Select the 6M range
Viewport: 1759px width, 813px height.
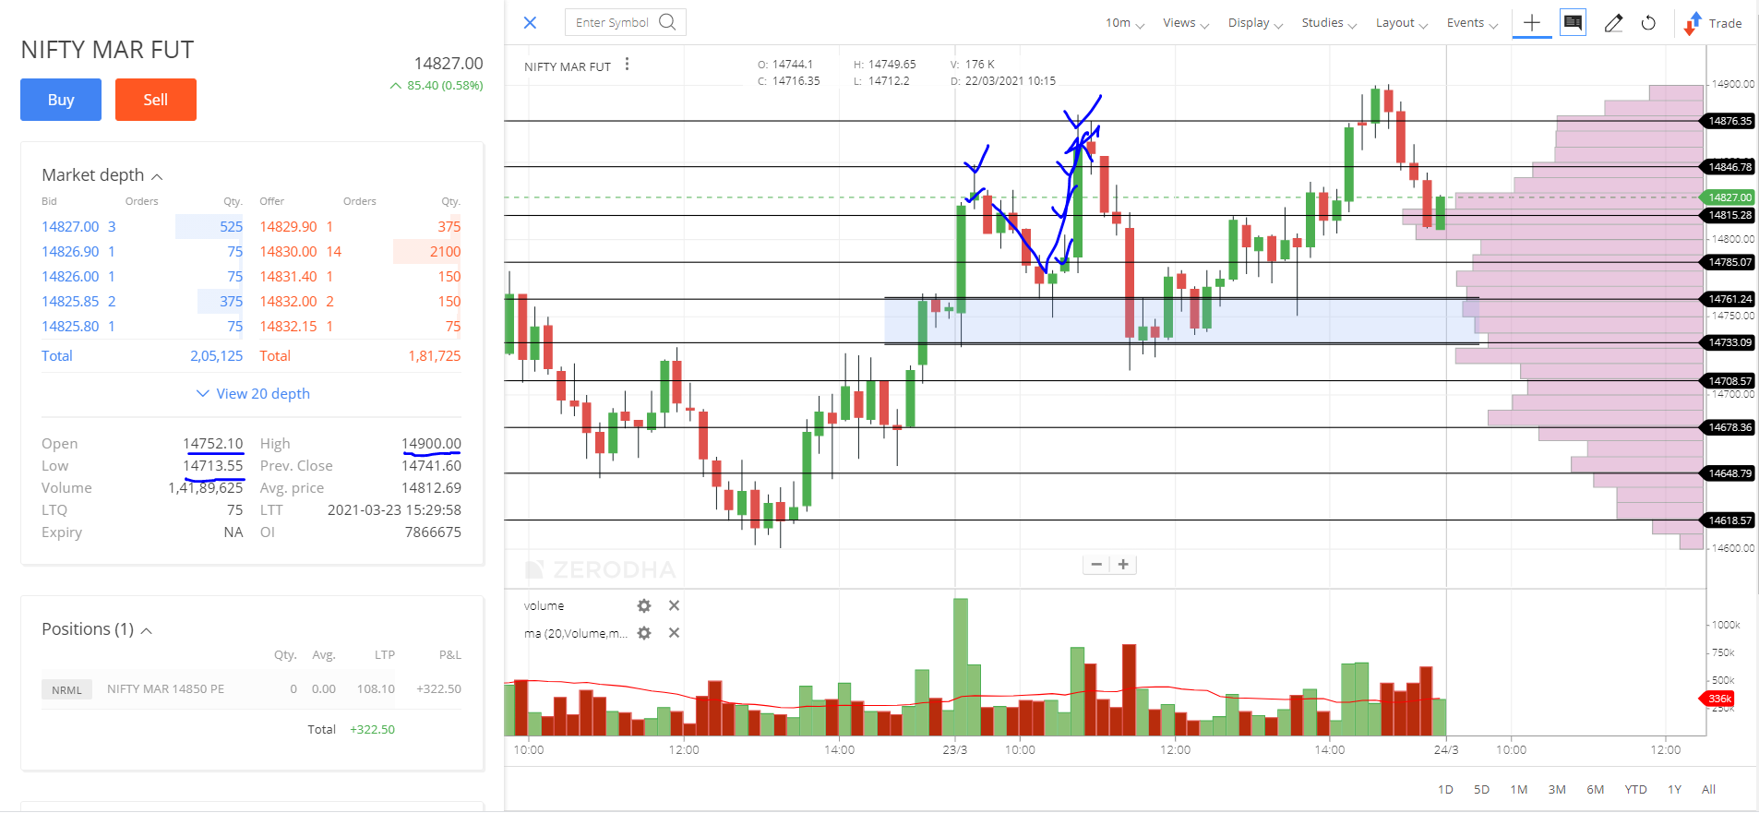(x=1595, y=789)
